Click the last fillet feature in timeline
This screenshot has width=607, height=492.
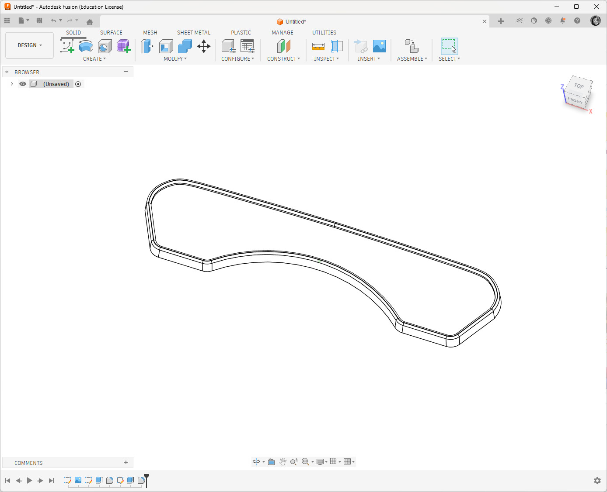click(141, 480)
